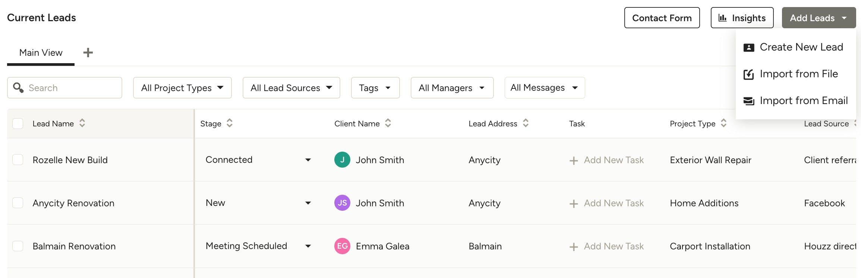The width and height of the screenshot is (861, 278).
Task: Click the green J avatar for Rozelle New Build
Action: click(x=342, y=160)
